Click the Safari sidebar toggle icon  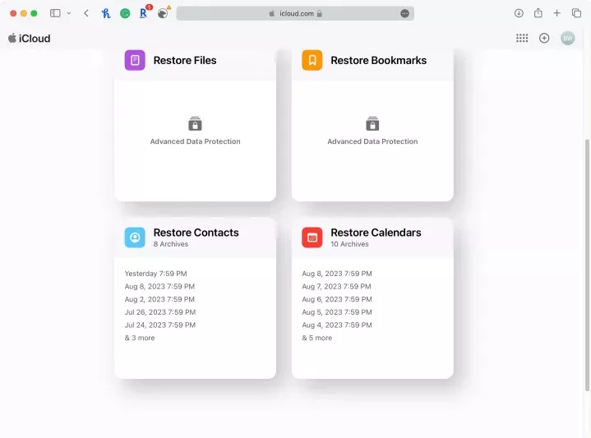[x=55, y=13]
